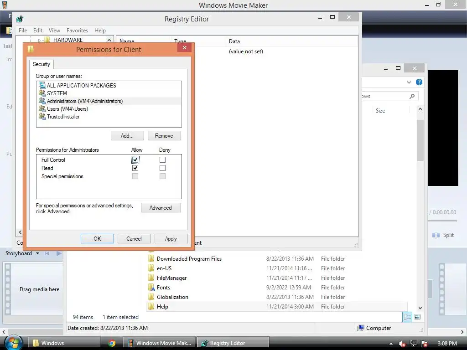Click Movie Maker preview seek bar

click(442, 221)
